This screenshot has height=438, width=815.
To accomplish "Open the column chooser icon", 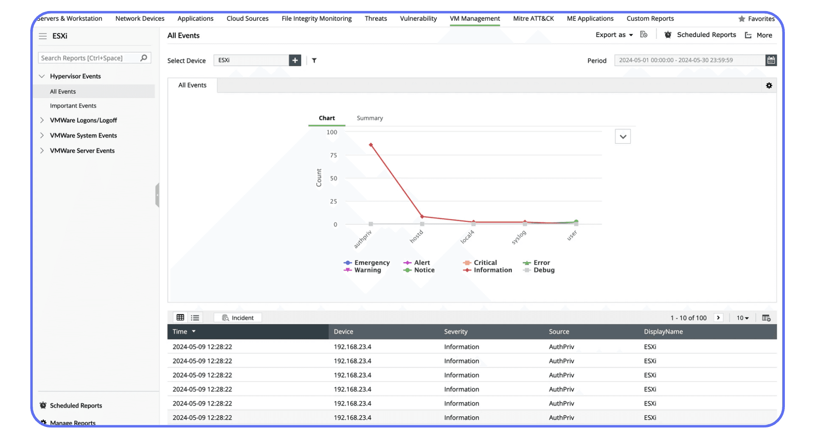I will coord(766,318).
